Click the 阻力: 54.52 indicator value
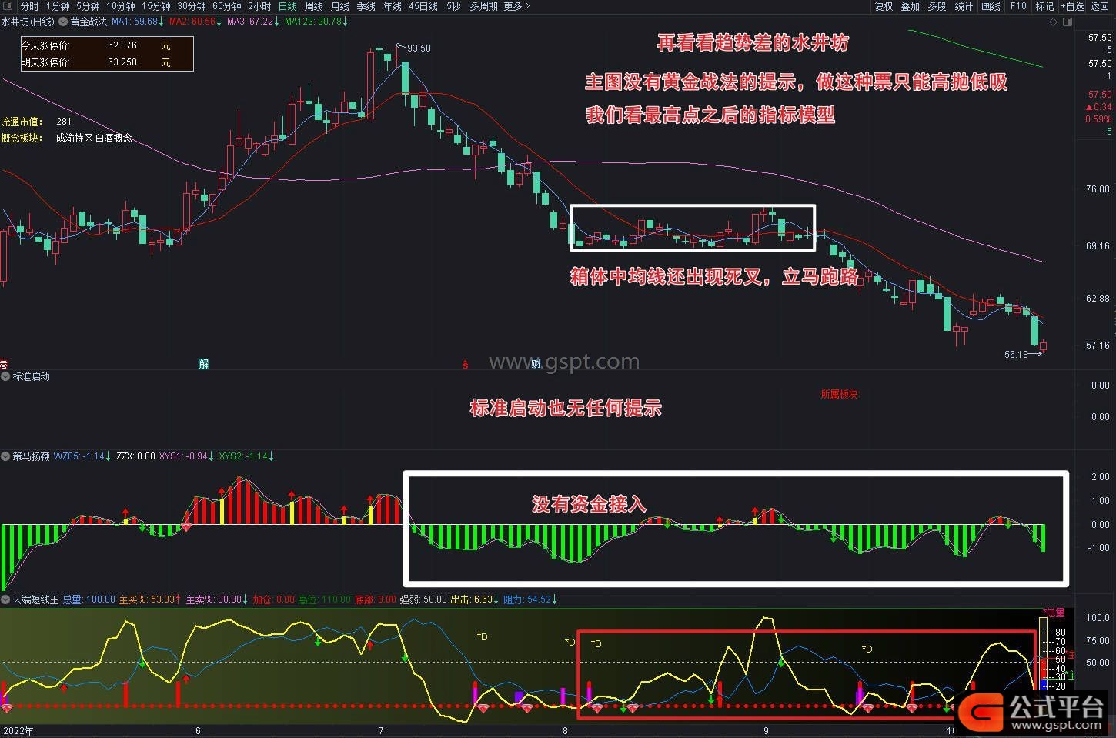This screenshot has width=1116, height=738. tap(530, 599)
